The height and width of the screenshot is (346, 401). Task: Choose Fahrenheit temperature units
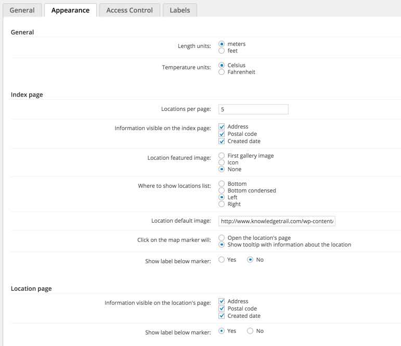(222, 72)
